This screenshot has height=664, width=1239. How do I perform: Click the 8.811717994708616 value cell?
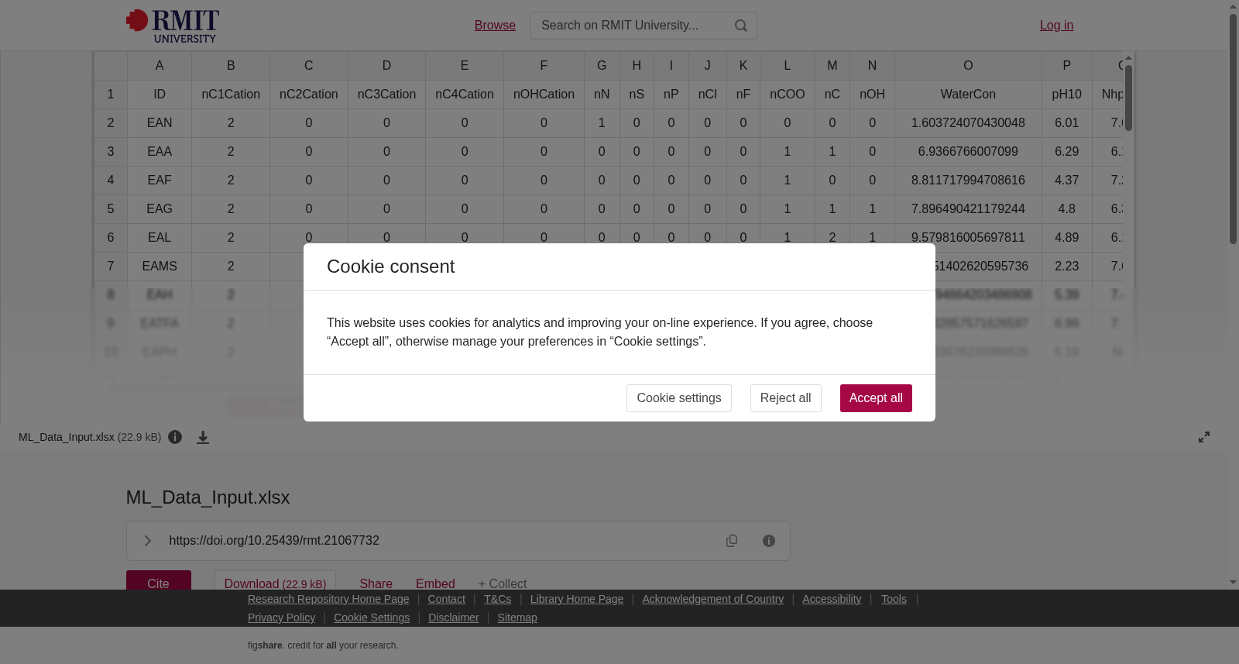pos(968,181)
